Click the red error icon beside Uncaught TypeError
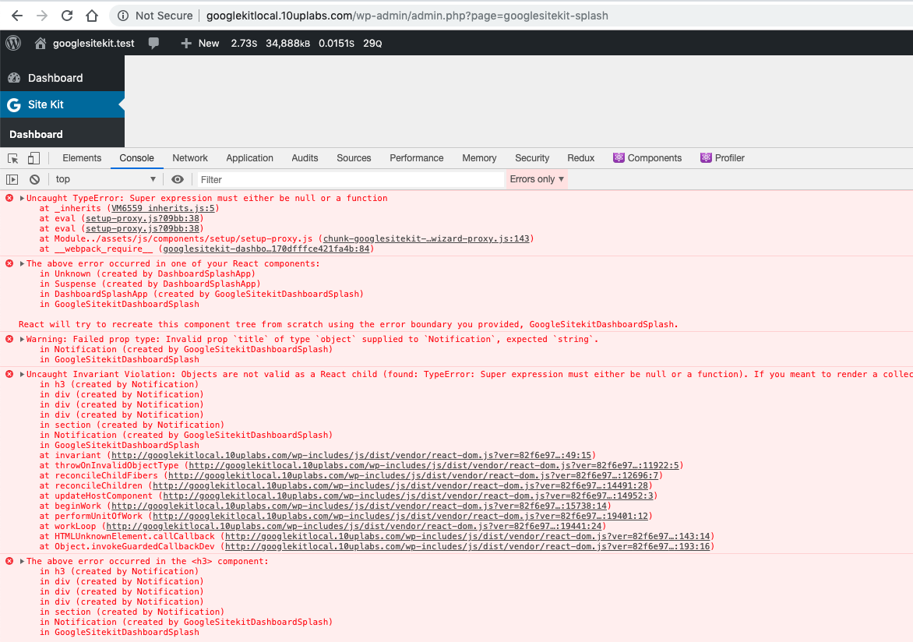Screen dimensions: 913x642 click(x=9, y=198)
